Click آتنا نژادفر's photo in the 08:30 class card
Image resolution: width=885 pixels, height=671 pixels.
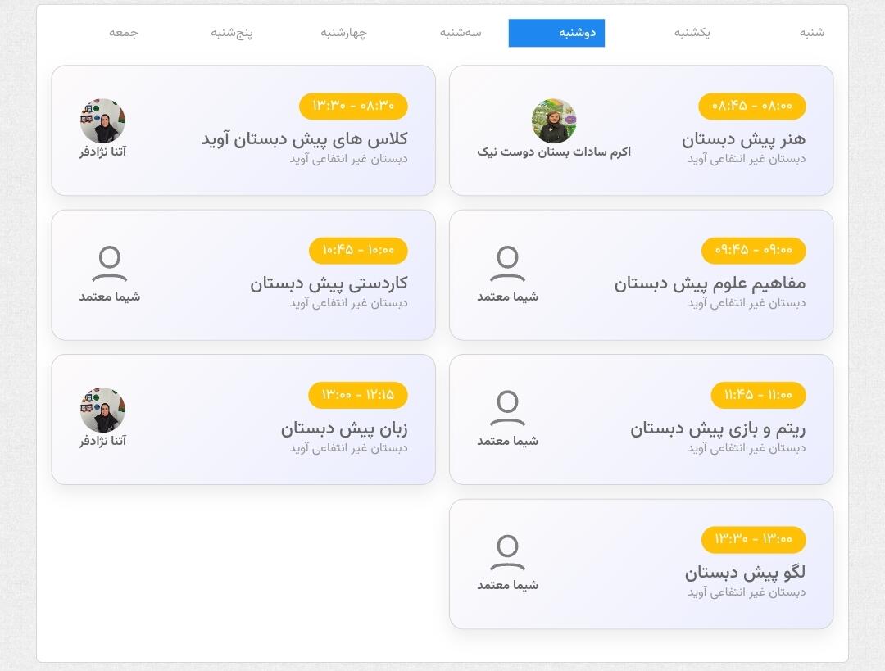102,120
